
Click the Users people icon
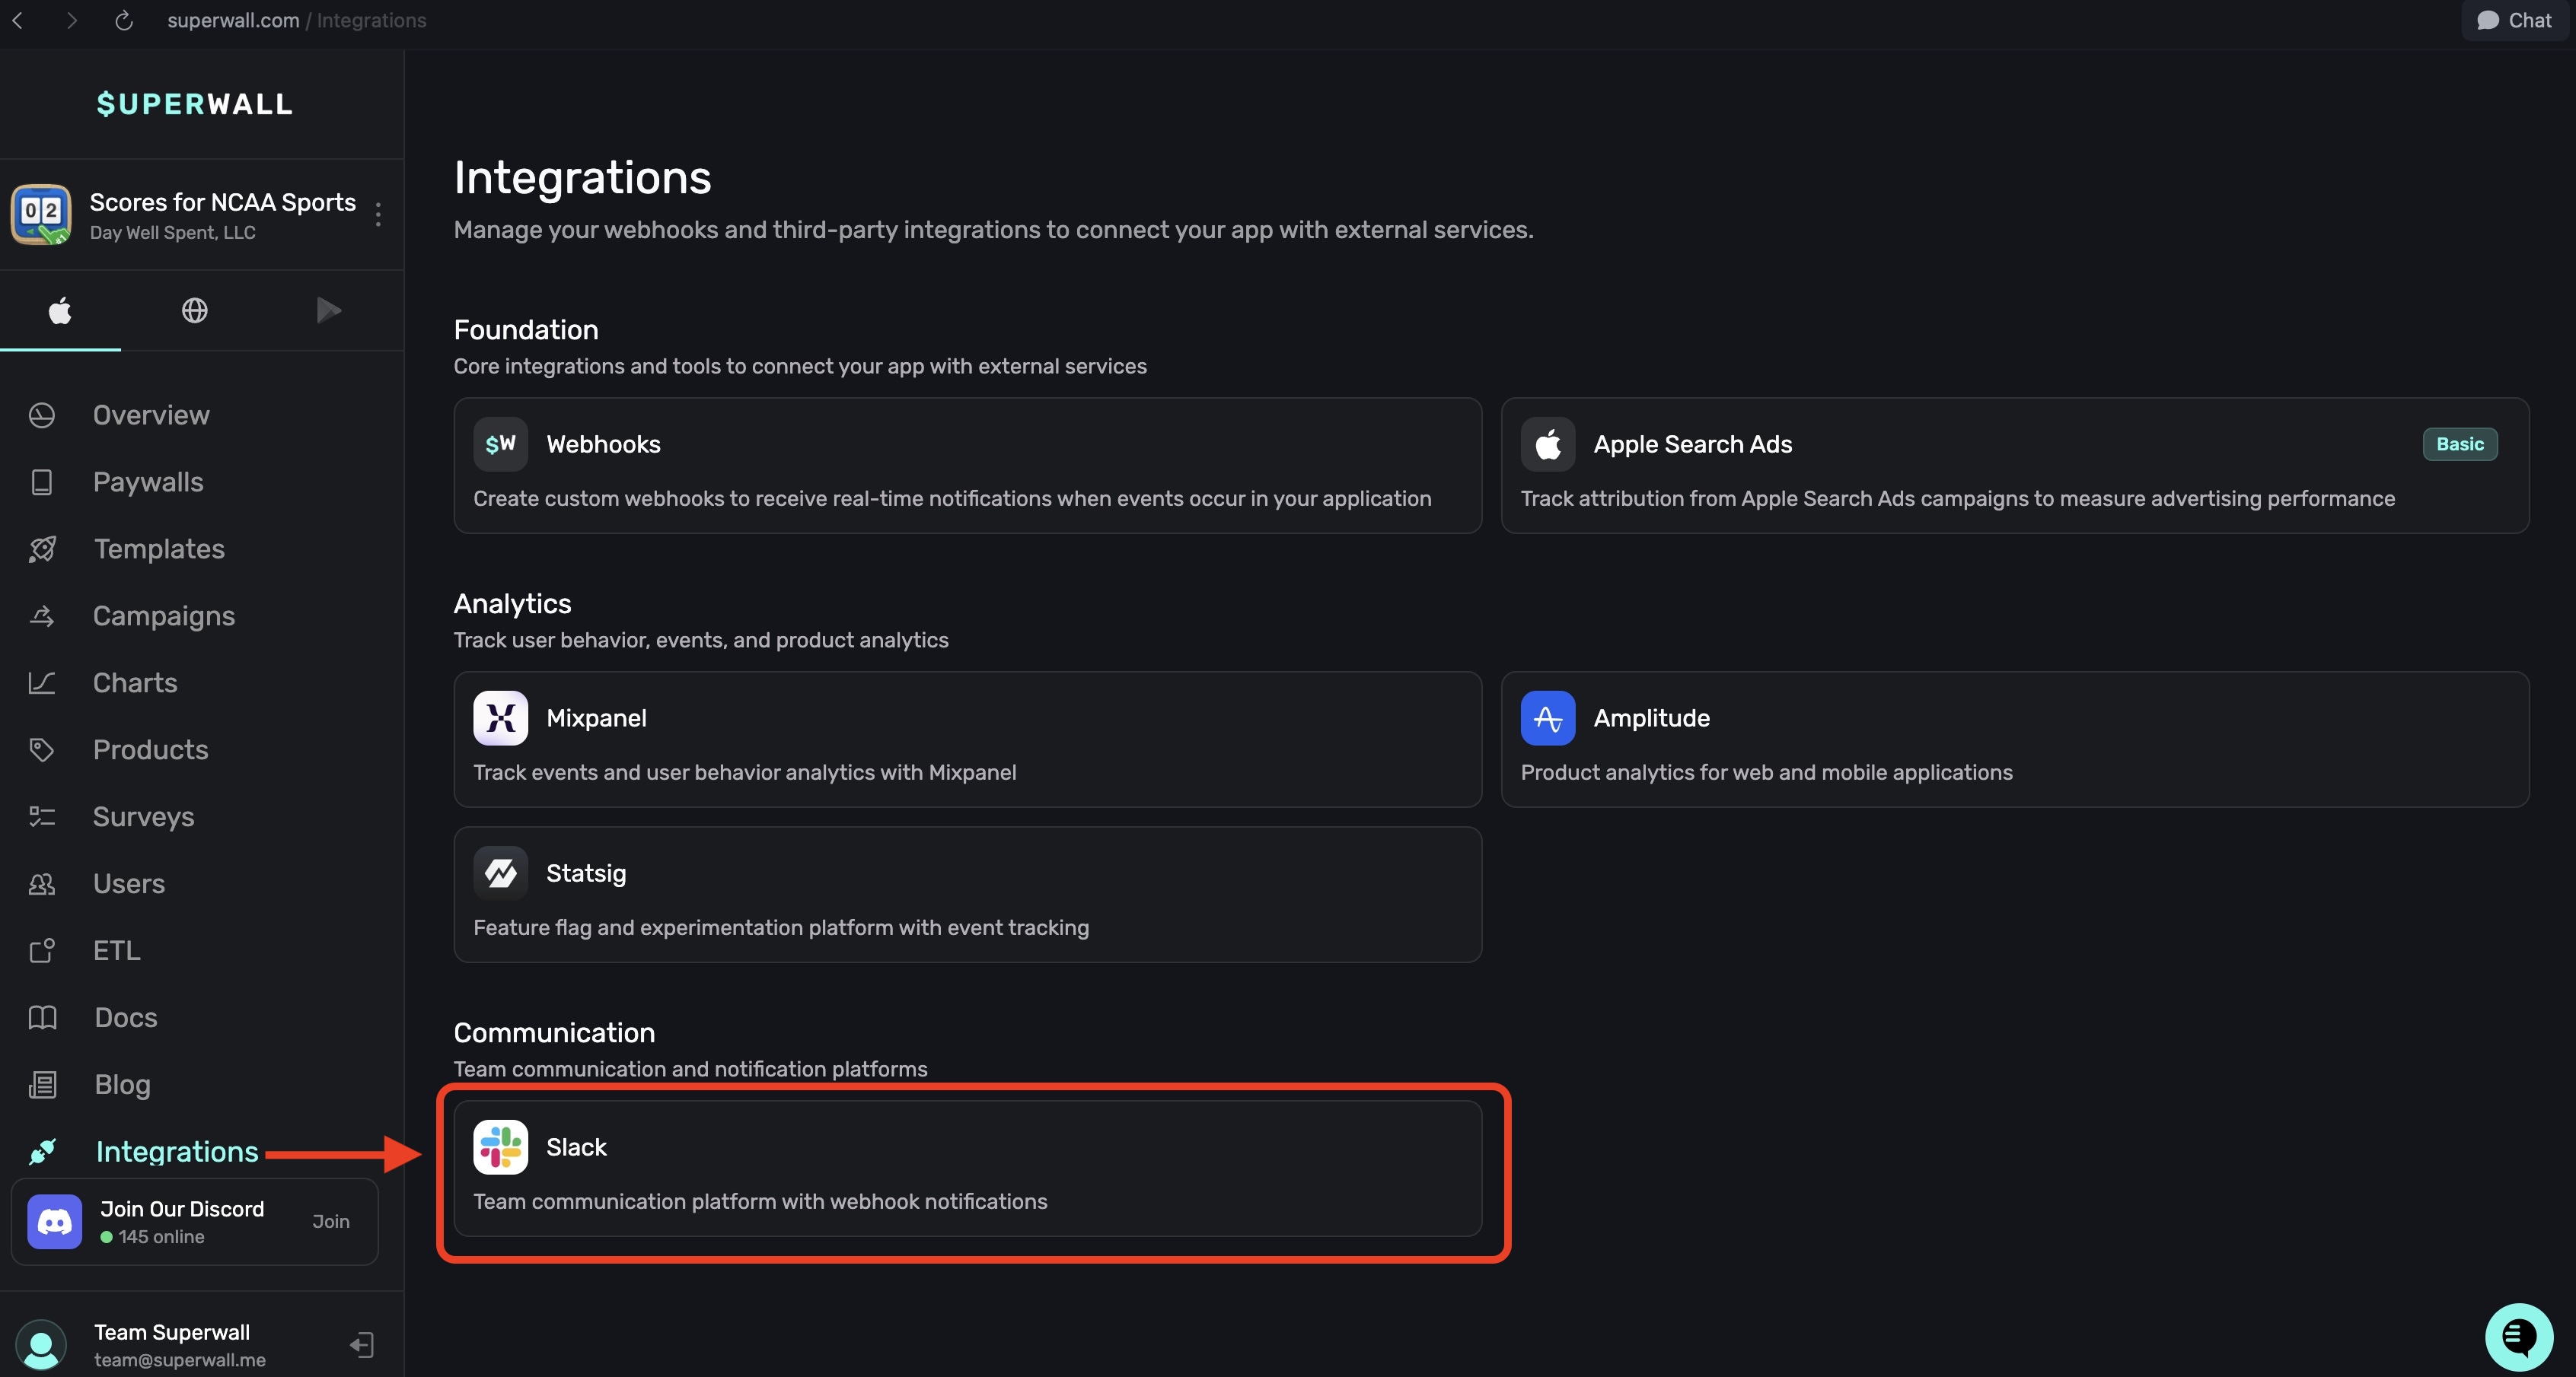pyautogui.click(x=42, y=883)
